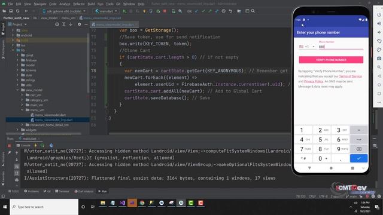Click Hot Restart green icon in Run panel
The height and width of the screenshot is (215, 383).
pos(42,146)
